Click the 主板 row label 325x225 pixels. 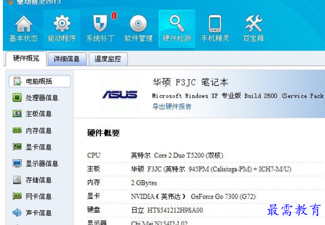pyautogui.click(x=94, y=169)
